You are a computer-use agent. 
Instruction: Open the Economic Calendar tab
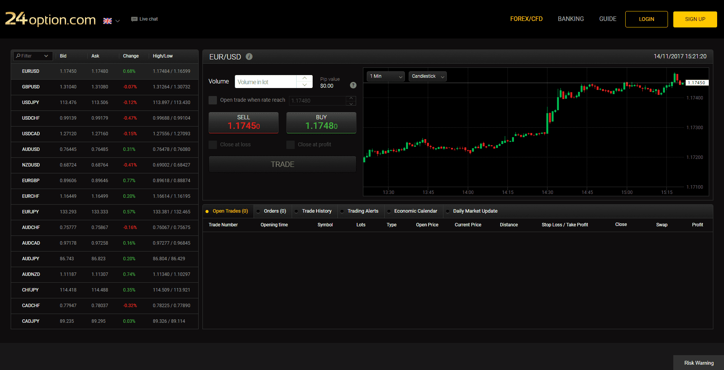[x=416, y=211]
